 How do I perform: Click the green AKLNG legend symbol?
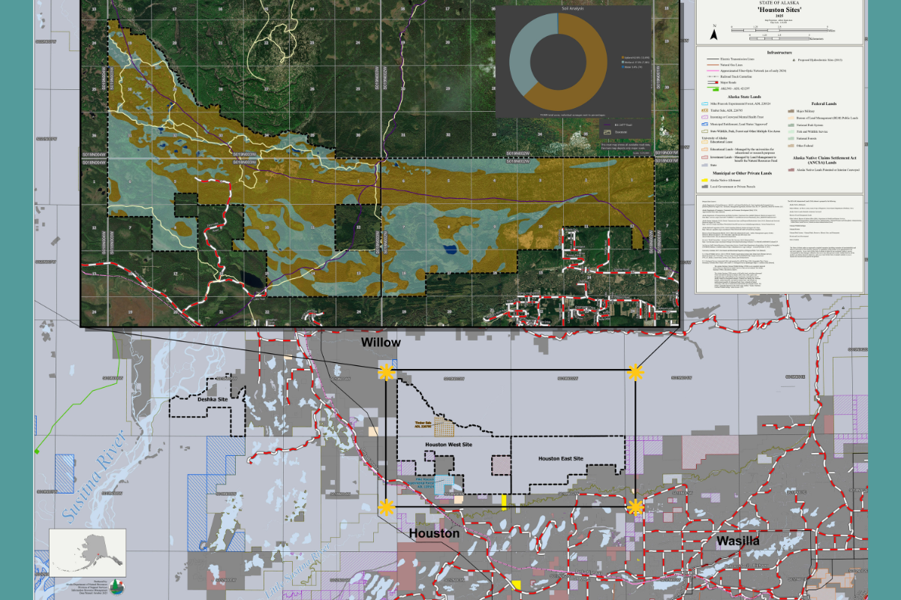[713, 88]
